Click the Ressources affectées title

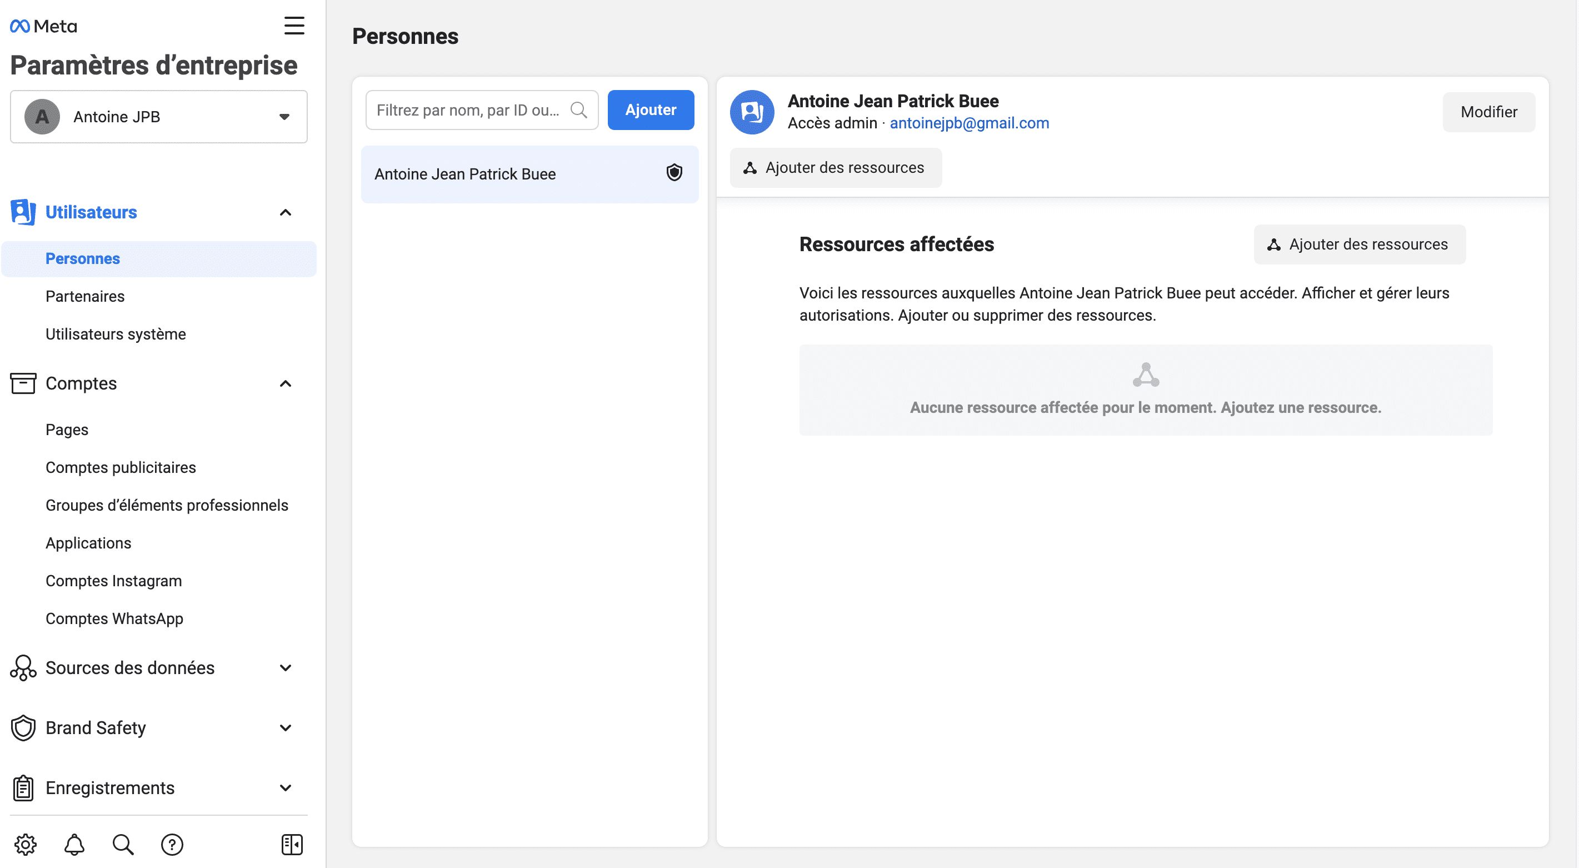pyautogui.click(x=897, y=244)
